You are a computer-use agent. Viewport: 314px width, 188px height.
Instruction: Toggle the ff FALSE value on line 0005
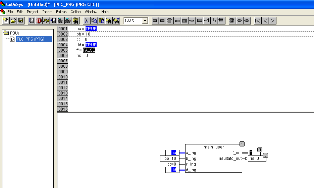pyautogui.click(x=89, y=50)
